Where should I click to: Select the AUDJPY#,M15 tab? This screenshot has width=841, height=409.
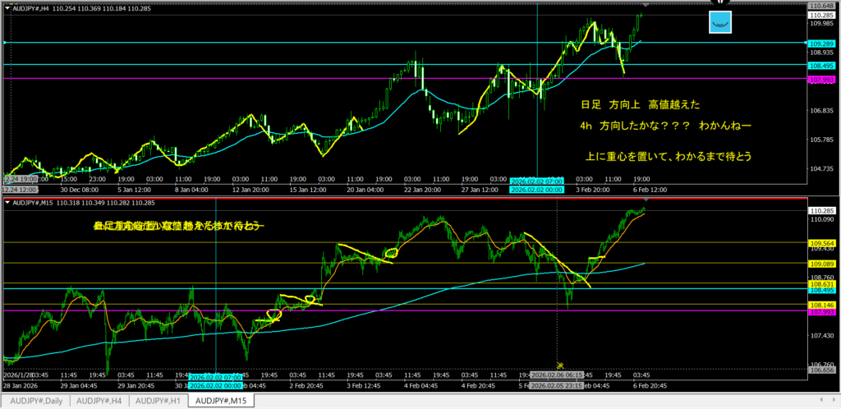pos(220,401)
